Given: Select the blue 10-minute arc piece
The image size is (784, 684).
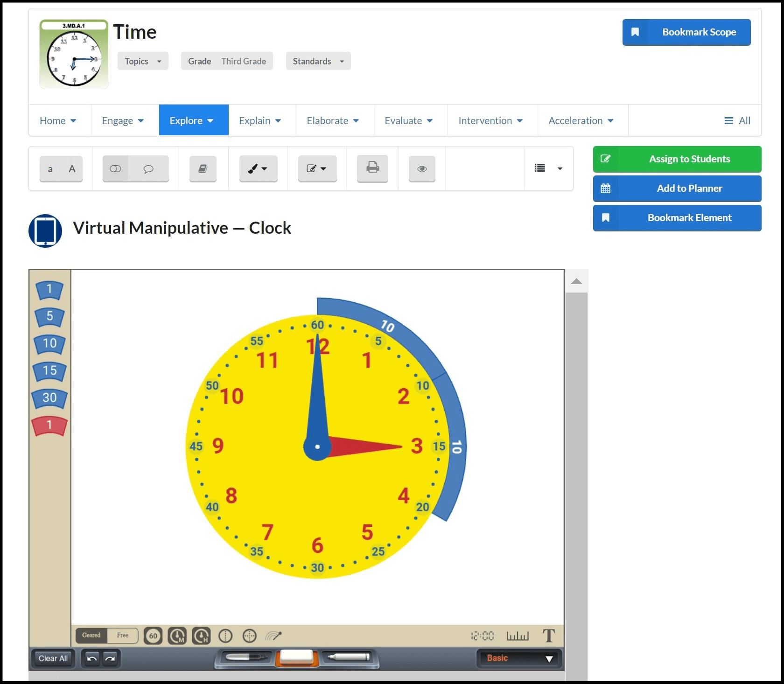Looking at the screenshot, I should (x=49, y=344).
